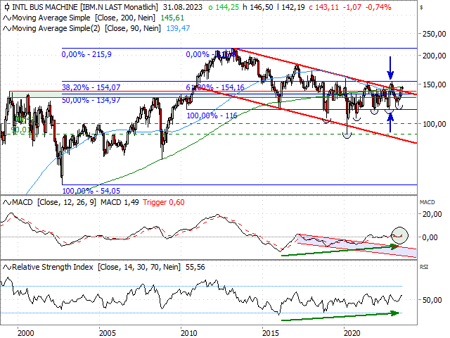Select the INTL BUS MACHINE chart title
Viewport: 450px width, 338px height.
(x=85, y=7)
